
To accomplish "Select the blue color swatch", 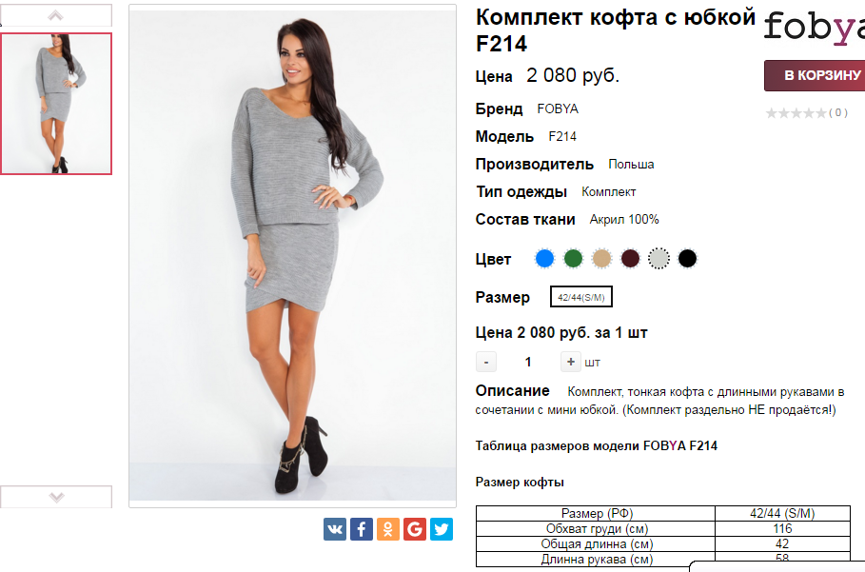I will click(544, 258).
